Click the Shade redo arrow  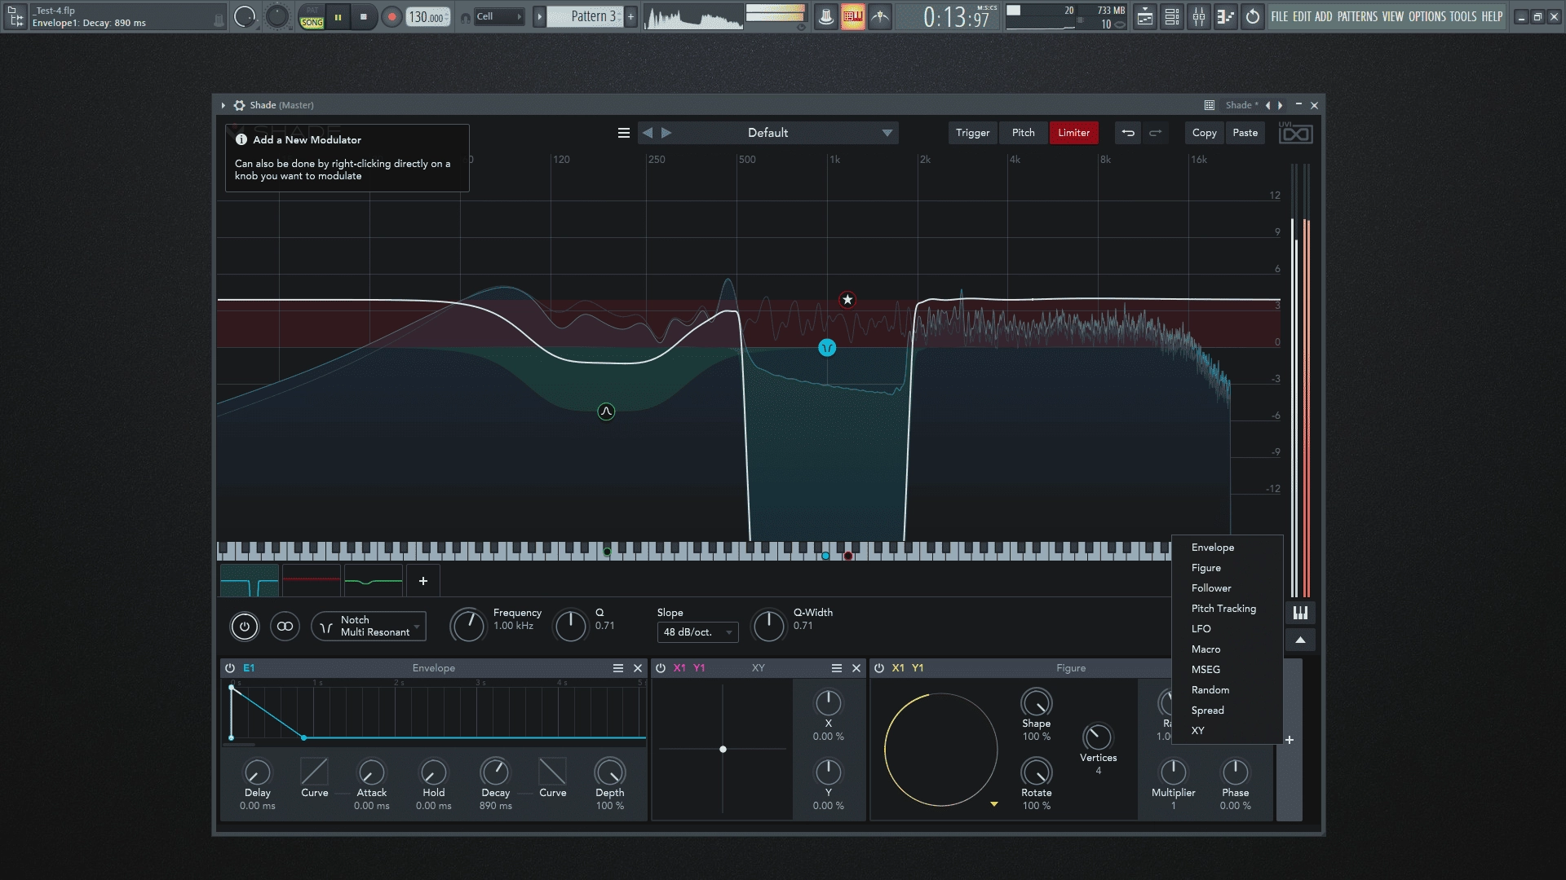coord(1155,133)
